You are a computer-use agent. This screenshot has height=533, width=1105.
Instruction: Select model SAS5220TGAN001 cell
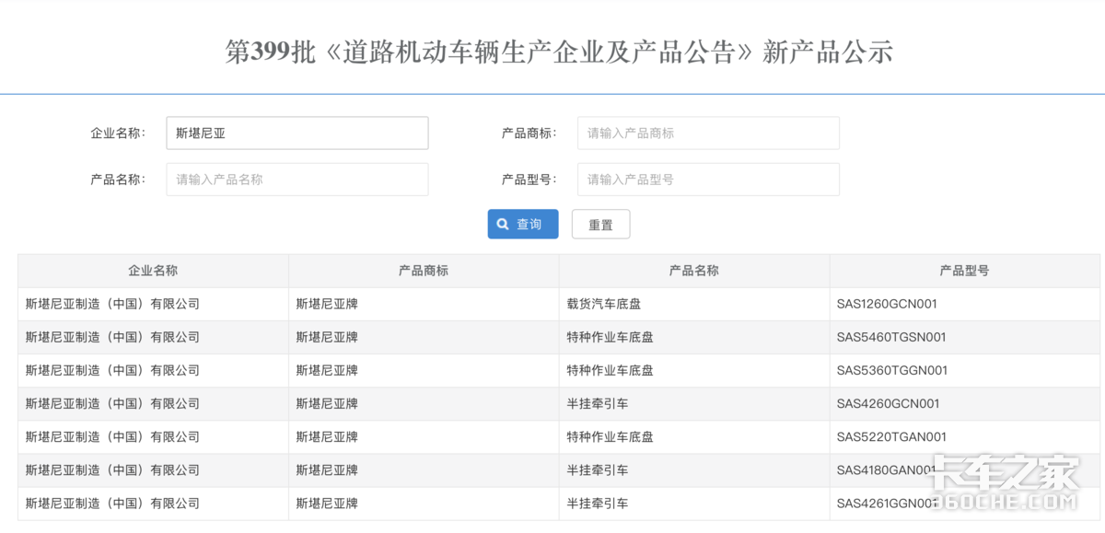click(890, 436)
